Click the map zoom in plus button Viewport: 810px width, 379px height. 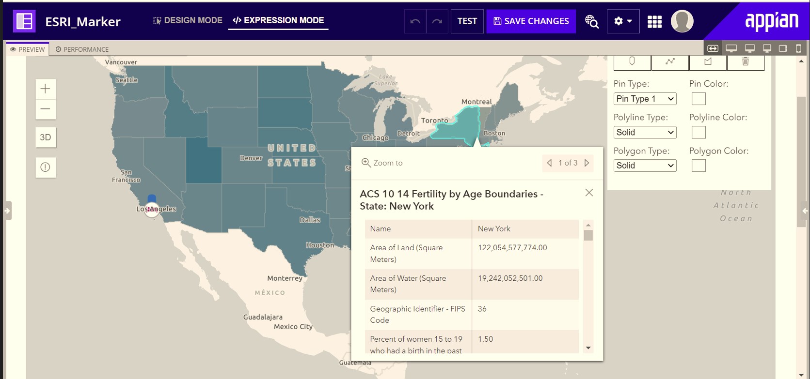pyautogui.click(x=46, y=89)
